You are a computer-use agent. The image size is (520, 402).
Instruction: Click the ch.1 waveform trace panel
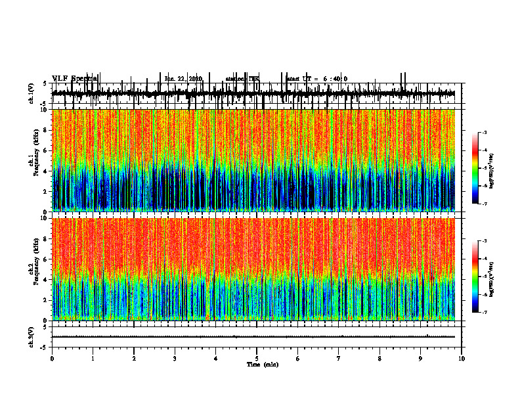(x=257, y=93)
